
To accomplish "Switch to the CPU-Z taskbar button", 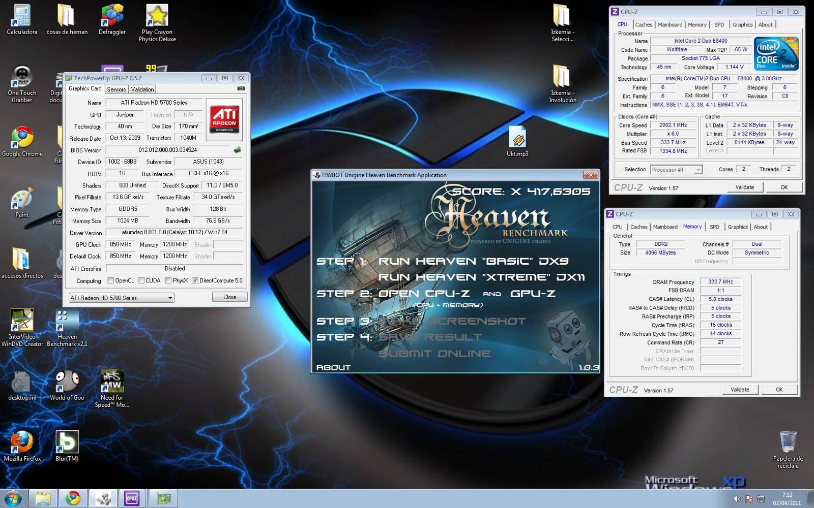I will (132, 498).
